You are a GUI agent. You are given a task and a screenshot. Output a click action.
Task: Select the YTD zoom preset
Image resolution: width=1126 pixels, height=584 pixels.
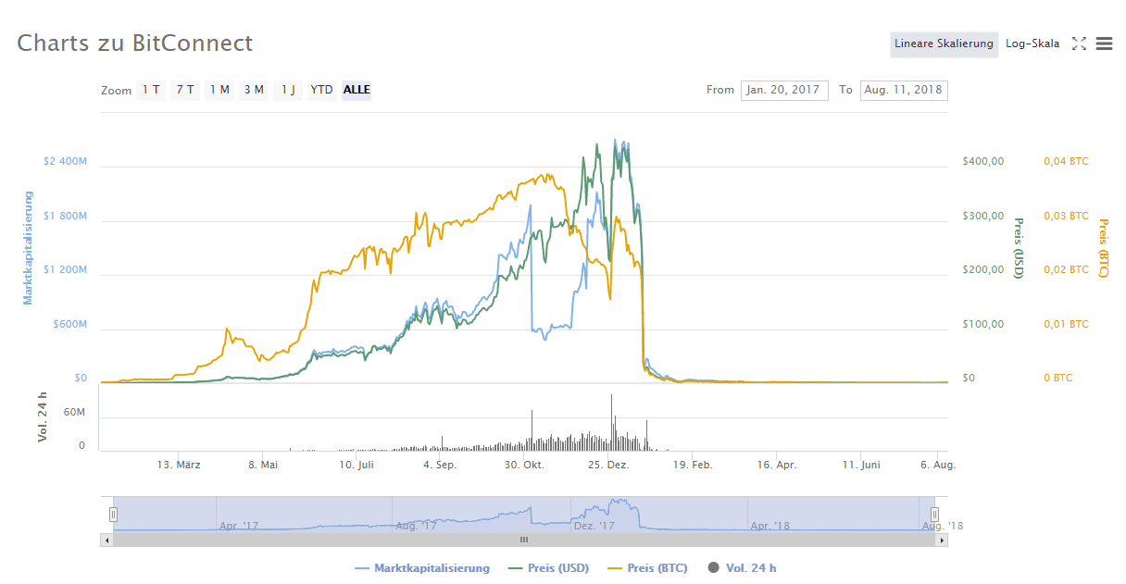(321, 90)
